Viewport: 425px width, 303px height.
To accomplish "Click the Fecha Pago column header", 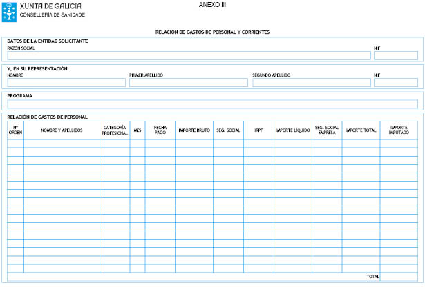I will click(x=160, y=130).
